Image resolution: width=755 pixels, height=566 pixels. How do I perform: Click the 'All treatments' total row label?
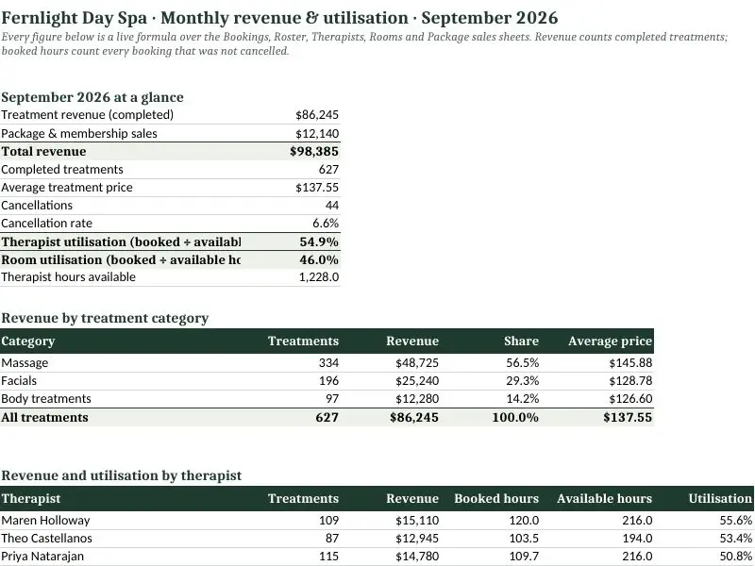pos(44,417)
